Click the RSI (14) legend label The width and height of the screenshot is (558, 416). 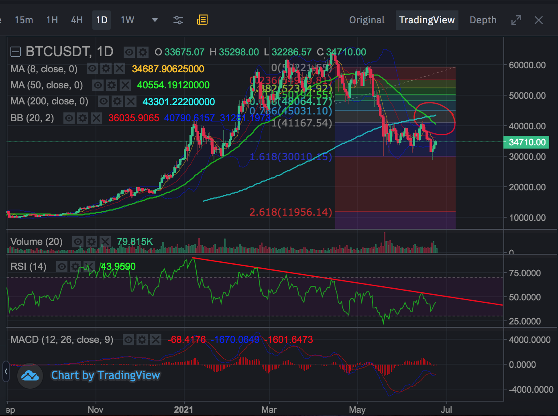pyautogui.click(x=29, y=267)
